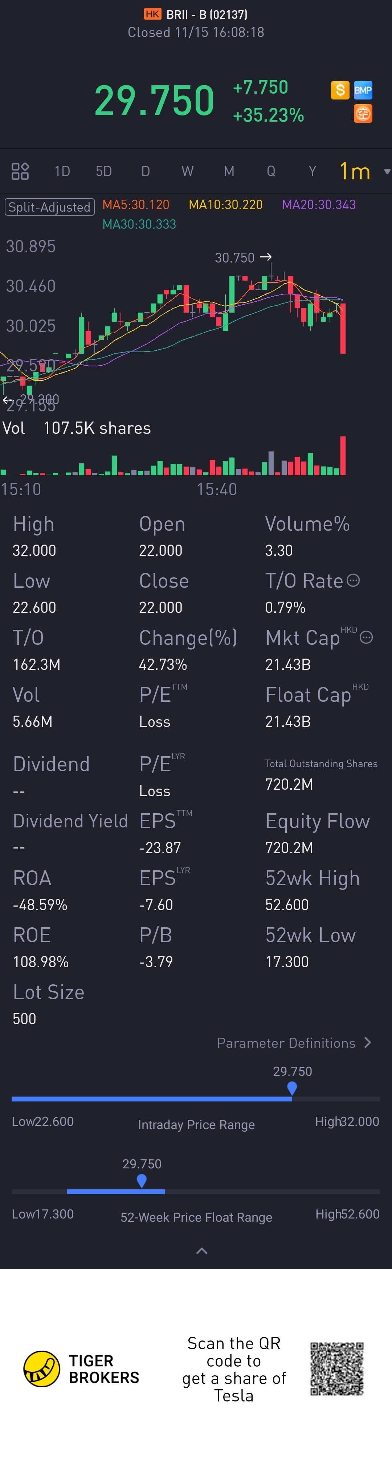
Task: Select the Y yearly chart tab
Action: (x=312, y=171)
